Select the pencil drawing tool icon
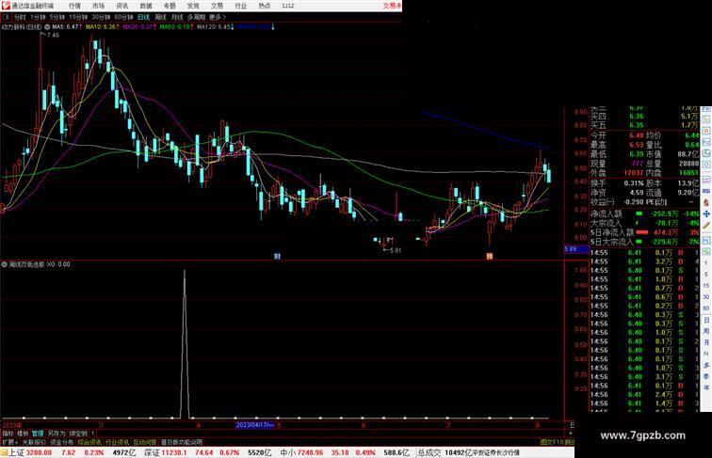Image resolution: width=712 pixels, height=458 pixels. tap(706, 226)
